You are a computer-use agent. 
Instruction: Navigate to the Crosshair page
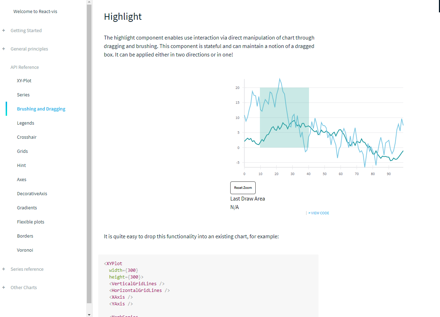(26, 137)
